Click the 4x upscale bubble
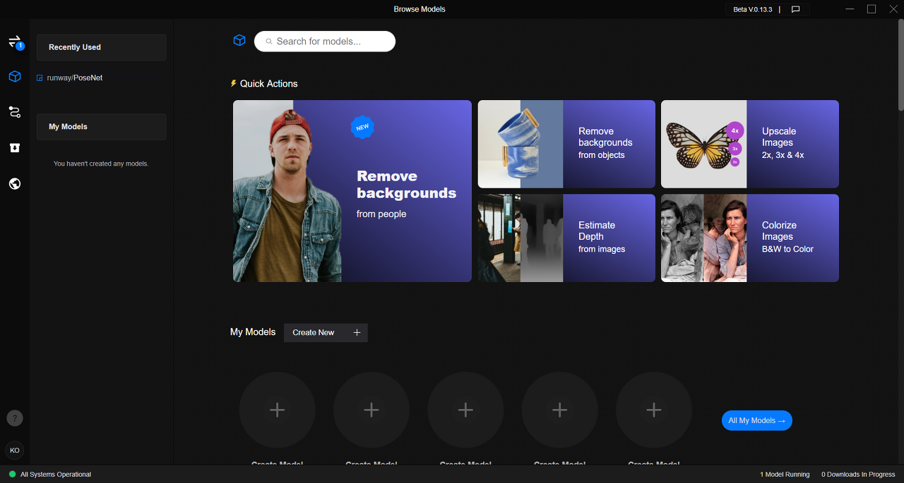 pos(734,130)
